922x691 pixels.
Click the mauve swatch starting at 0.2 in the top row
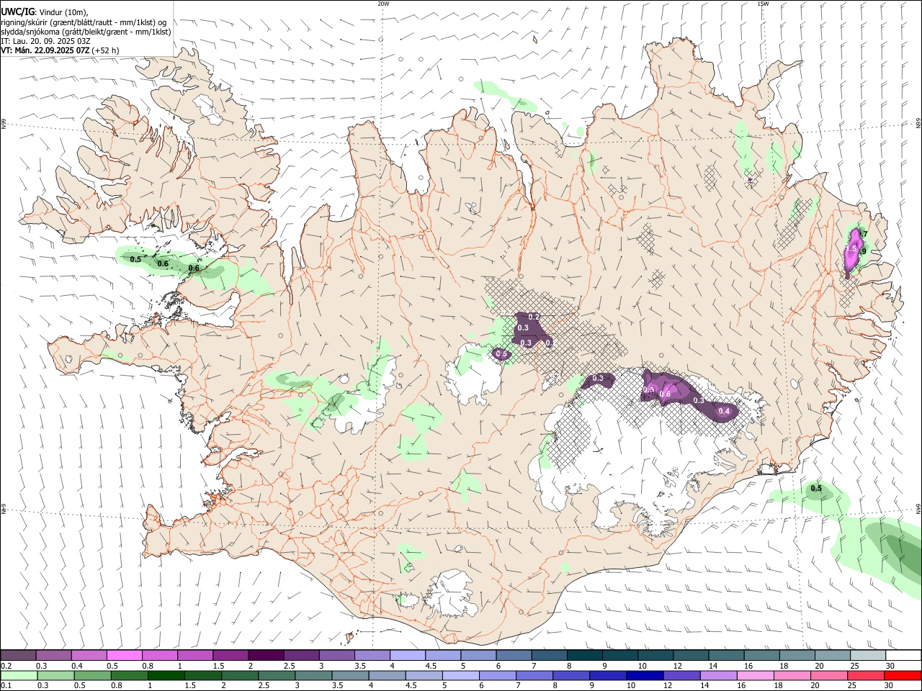(19, 655)
